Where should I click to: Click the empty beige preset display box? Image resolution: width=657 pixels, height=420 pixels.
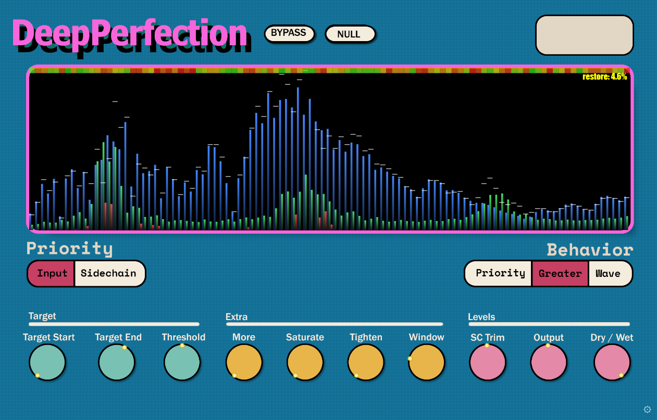click(585, 35)
